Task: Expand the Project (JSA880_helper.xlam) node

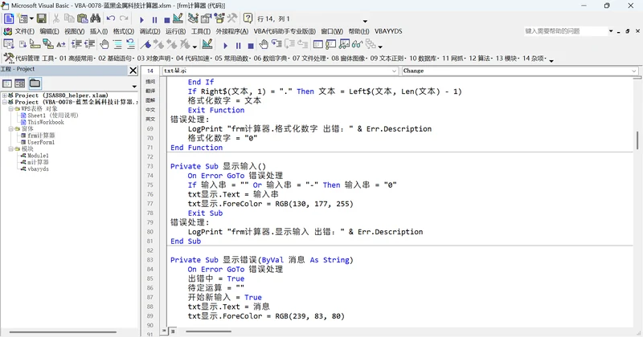Action: click(x=5, y=95)
